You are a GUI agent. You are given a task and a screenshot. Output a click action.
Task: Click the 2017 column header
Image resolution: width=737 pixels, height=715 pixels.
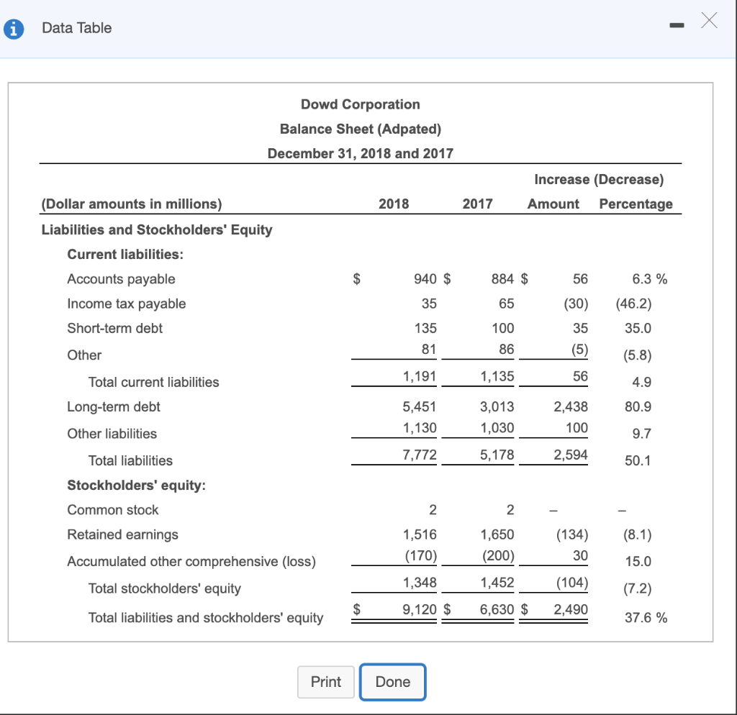(x=478, y=204)
